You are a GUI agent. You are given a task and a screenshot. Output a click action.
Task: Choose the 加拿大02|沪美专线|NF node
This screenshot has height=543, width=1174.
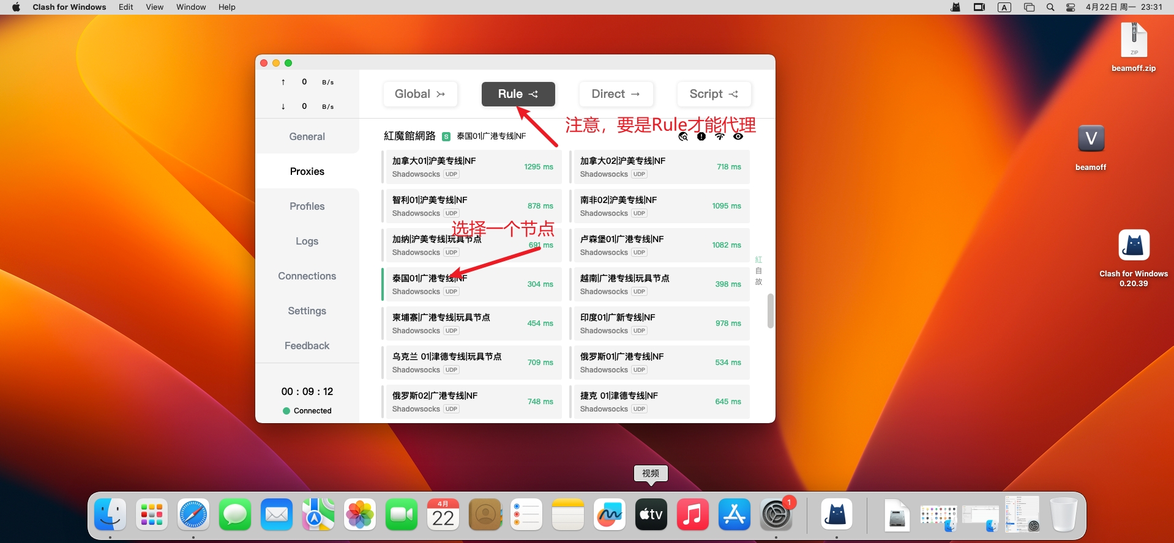[x=660, y=167]
